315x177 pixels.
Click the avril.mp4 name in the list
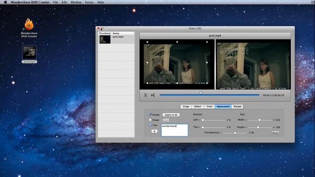point(118,37)
